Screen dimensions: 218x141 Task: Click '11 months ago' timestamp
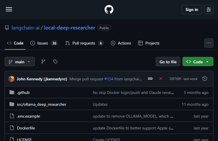point(195,104)
